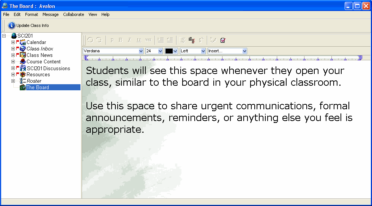This screenshot has height=206, width=372.
Task: Open the Collaborate menu
Action: click(74, 14)
